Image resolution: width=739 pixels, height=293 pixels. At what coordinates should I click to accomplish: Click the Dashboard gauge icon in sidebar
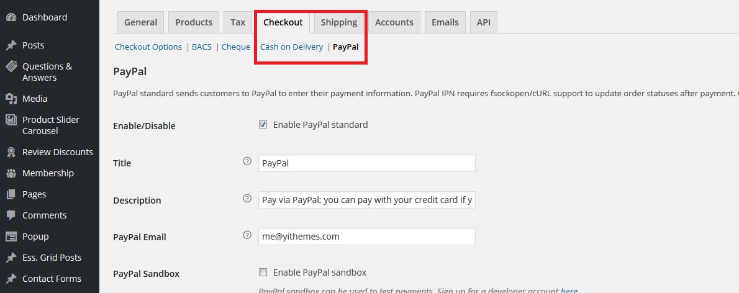tap(11, 17)
